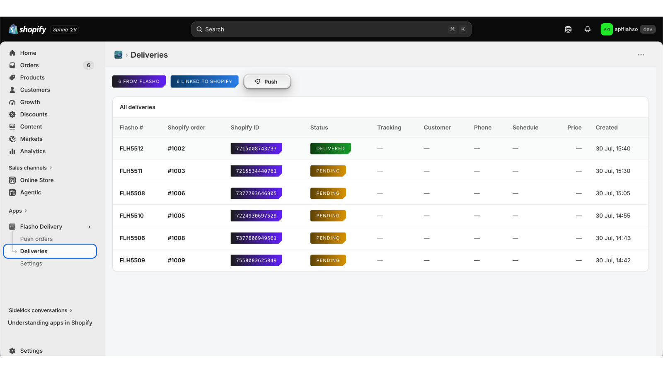Click the Shopify logo

click(x=28, y=29)
